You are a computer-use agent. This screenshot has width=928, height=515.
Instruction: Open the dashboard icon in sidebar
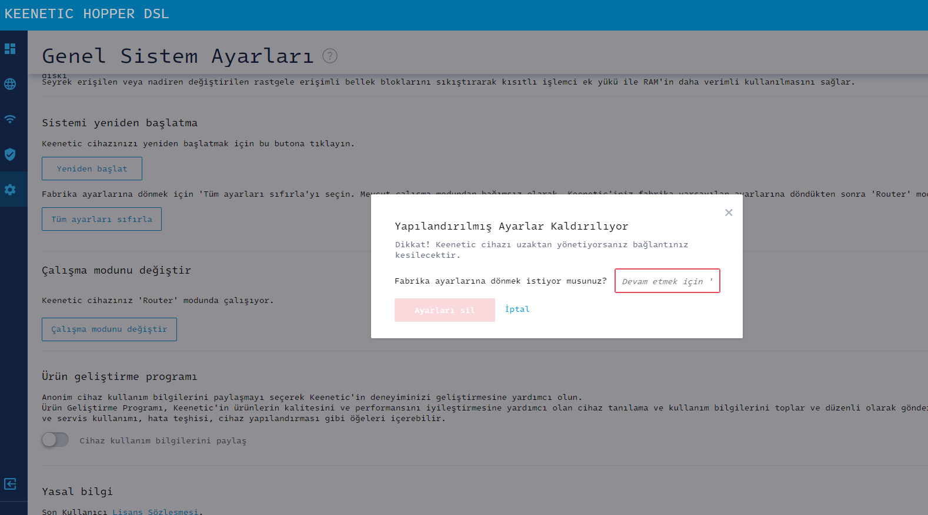[x=10, y=49]
